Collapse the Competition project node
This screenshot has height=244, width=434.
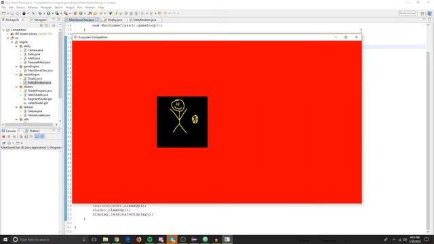4,30
